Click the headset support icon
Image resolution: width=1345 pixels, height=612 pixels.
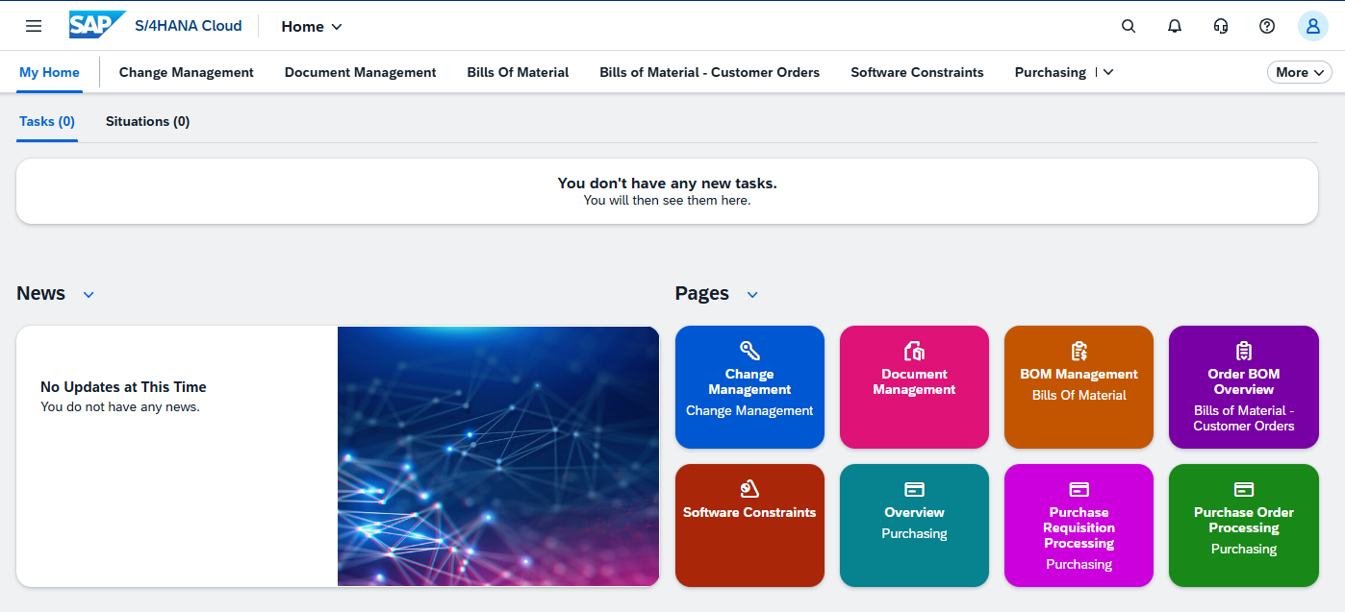tap(1221, 26)
